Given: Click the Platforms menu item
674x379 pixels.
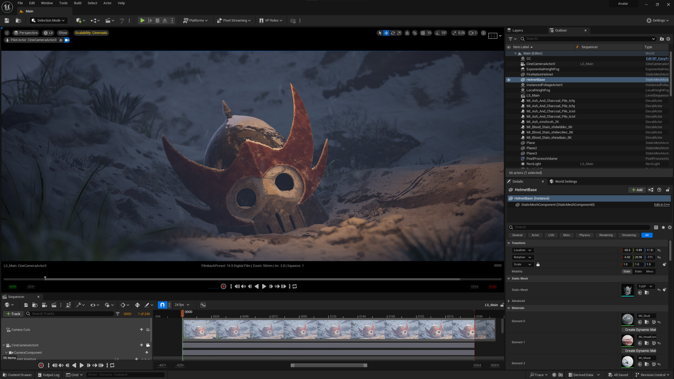Looking at the screenshot, I should (194, 20).
